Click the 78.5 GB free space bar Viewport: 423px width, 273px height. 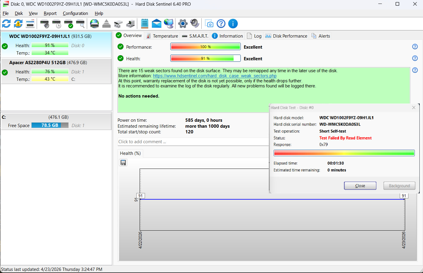(x=50, y=125)
